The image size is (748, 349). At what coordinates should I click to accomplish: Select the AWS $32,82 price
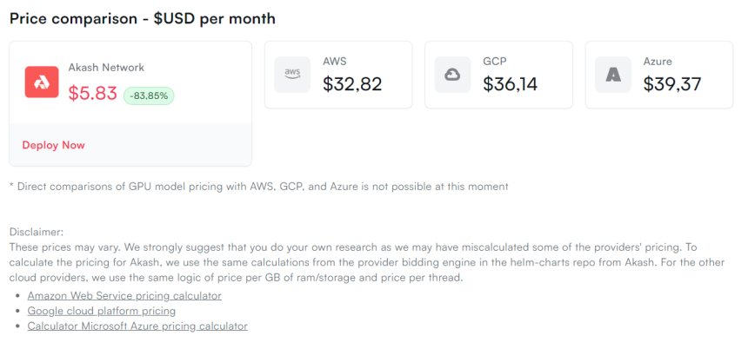pyautogui.click(x=352, y=84)
